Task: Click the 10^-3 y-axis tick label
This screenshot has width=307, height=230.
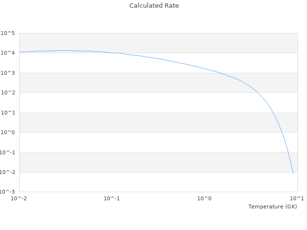Action: tap(8, 192)
